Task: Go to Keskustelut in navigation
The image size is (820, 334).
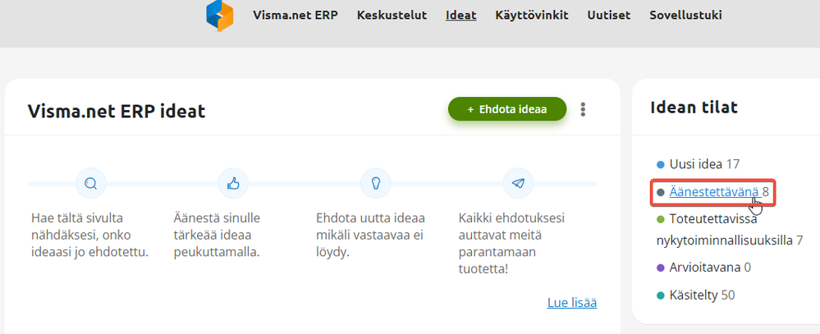Action: pos(392,16)
